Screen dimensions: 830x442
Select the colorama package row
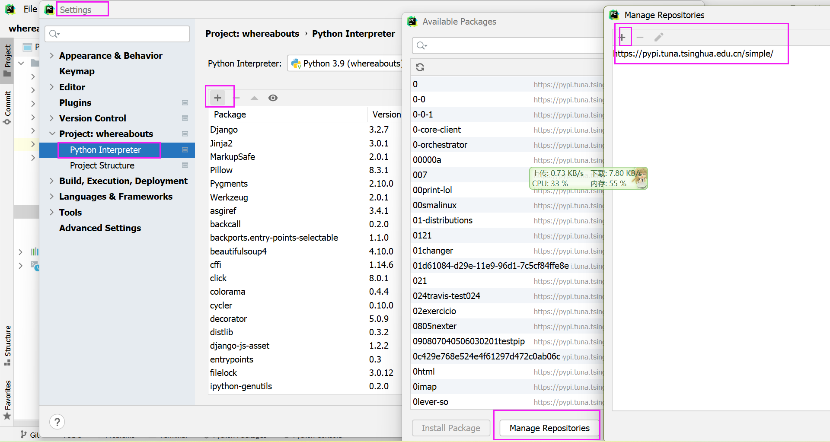point(305,292)
